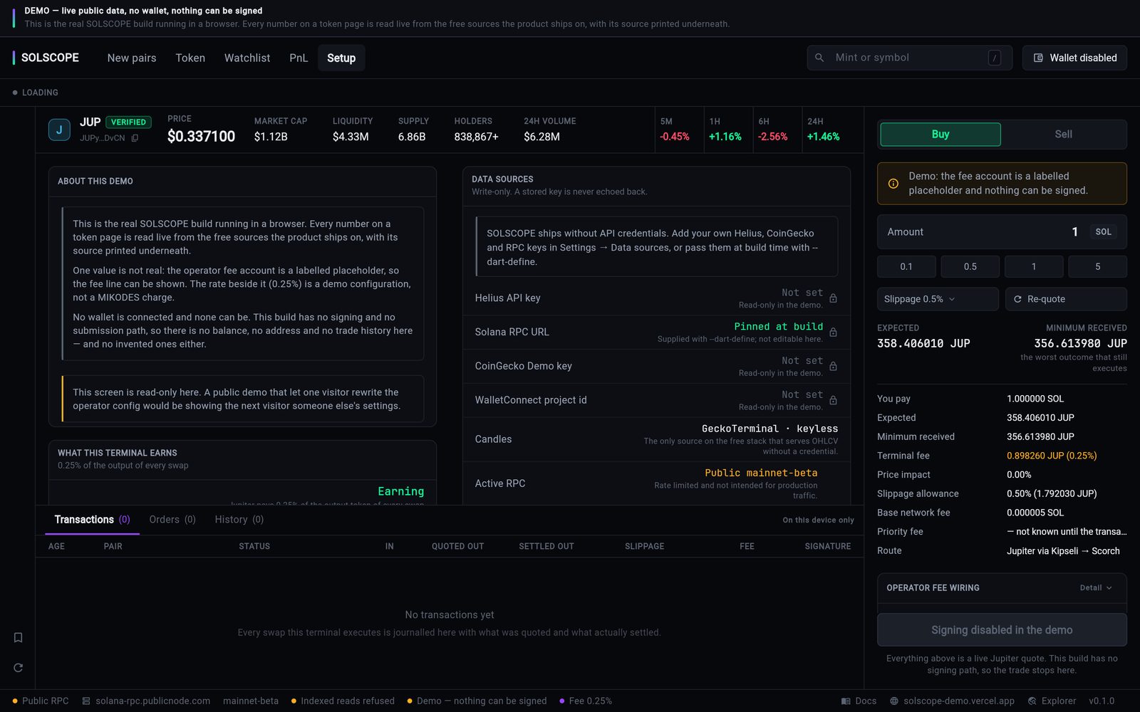
Task: Click the Re-quote button
Action: (x=1066, y=299)
